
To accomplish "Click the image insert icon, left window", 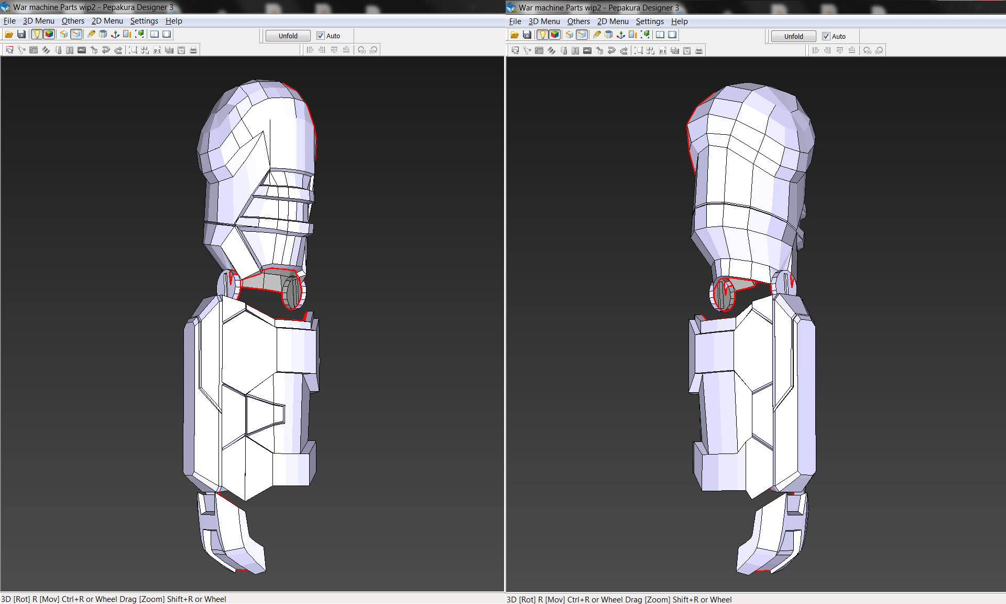I will coord(82,50).
